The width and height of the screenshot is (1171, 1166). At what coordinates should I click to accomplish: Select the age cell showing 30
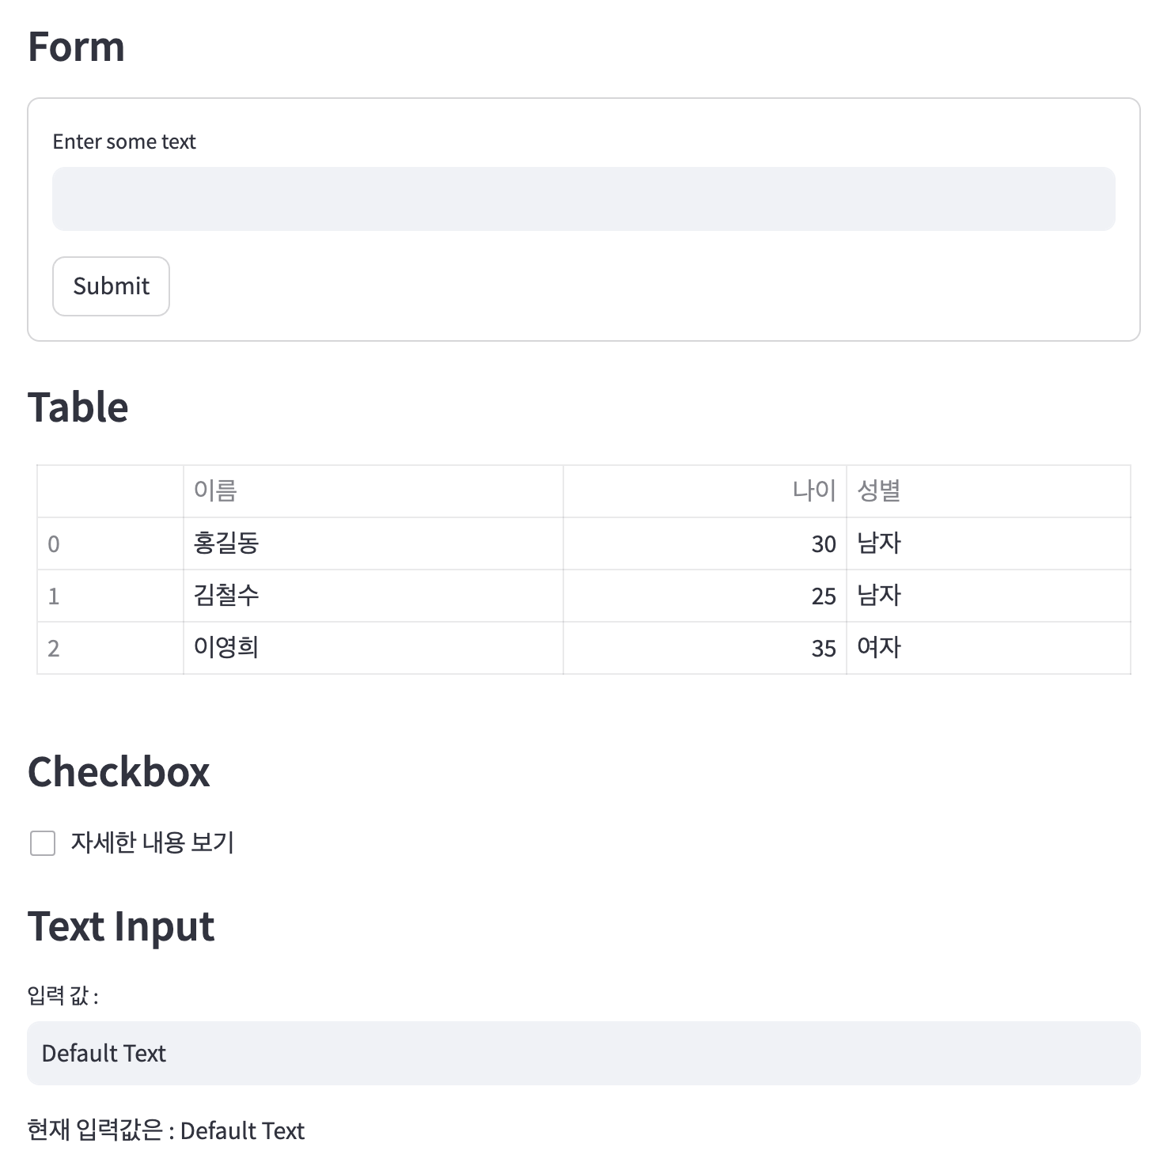[x=705, y=543]
